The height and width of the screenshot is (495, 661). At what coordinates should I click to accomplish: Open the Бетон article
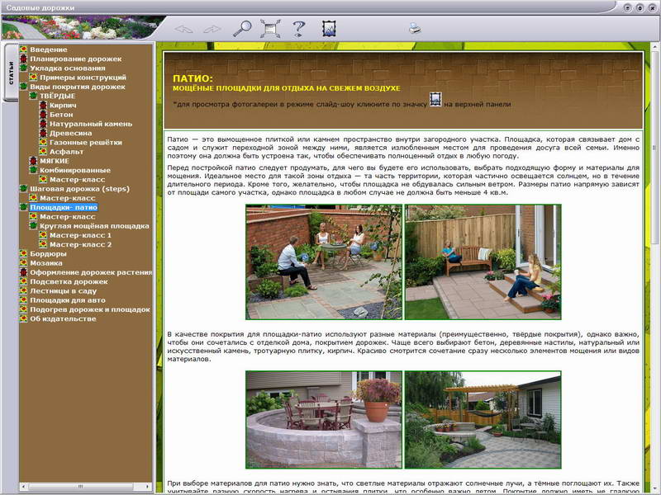(x=61, y=115)
